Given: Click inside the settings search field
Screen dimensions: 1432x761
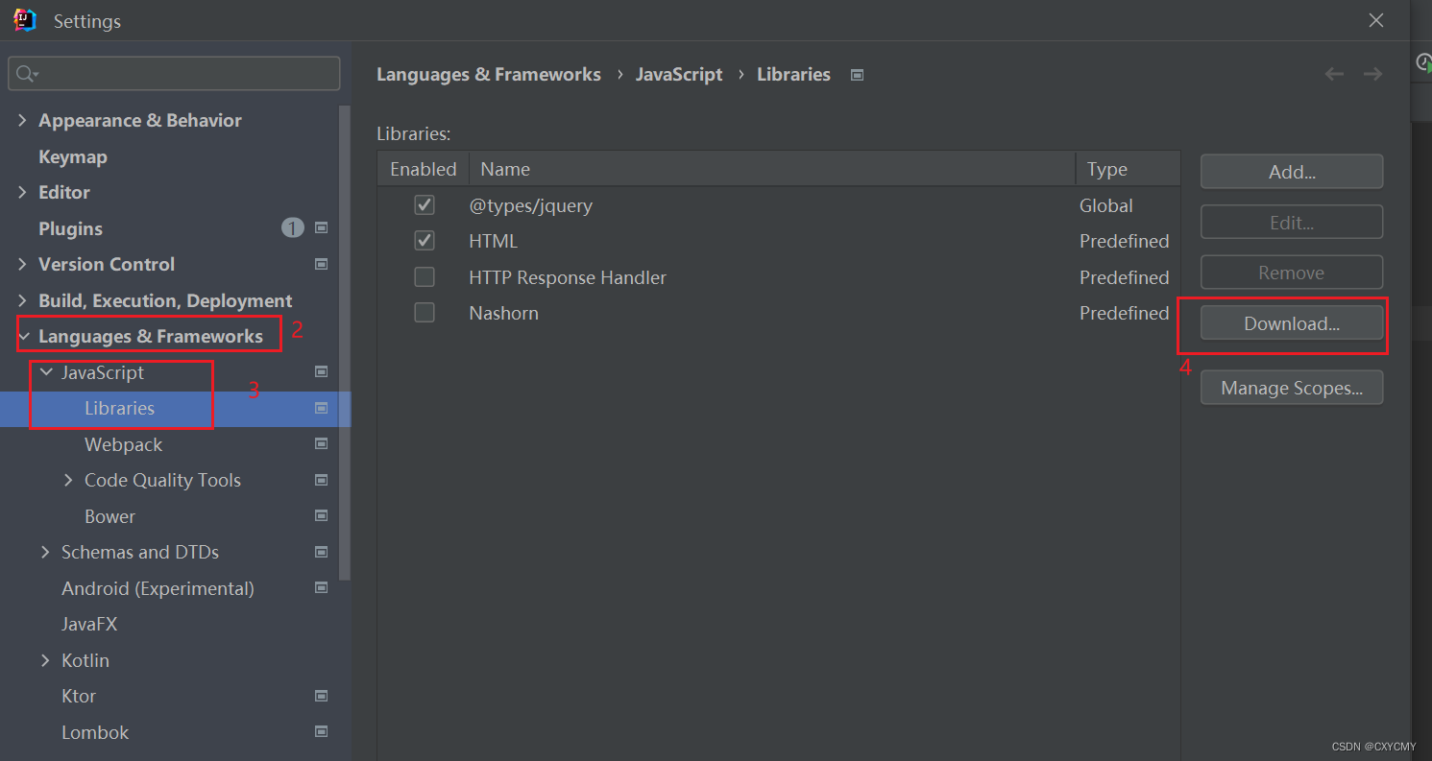Looking at the screenshot, I should pos(173,73).
